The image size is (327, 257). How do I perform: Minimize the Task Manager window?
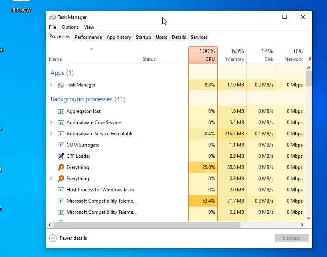pyautogui.click(x=266, y=17)
